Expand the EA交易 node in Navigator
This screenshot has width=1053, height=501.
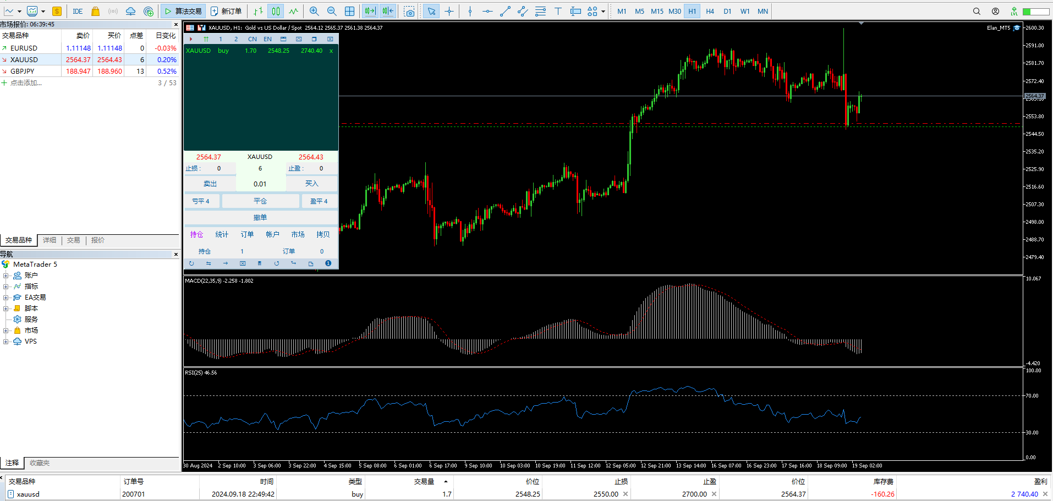point(6,298)
